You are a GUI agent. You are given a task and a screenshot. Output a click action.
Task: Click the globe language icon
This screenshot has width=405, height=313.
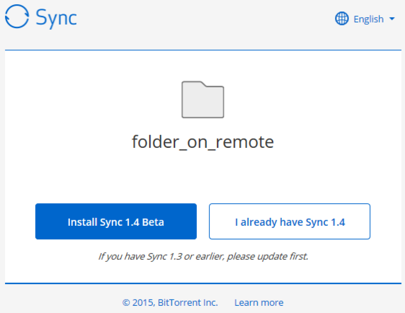342,19
